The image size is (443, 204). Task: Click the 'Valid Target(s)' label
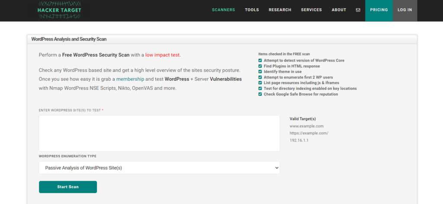(x=303, y=119)
